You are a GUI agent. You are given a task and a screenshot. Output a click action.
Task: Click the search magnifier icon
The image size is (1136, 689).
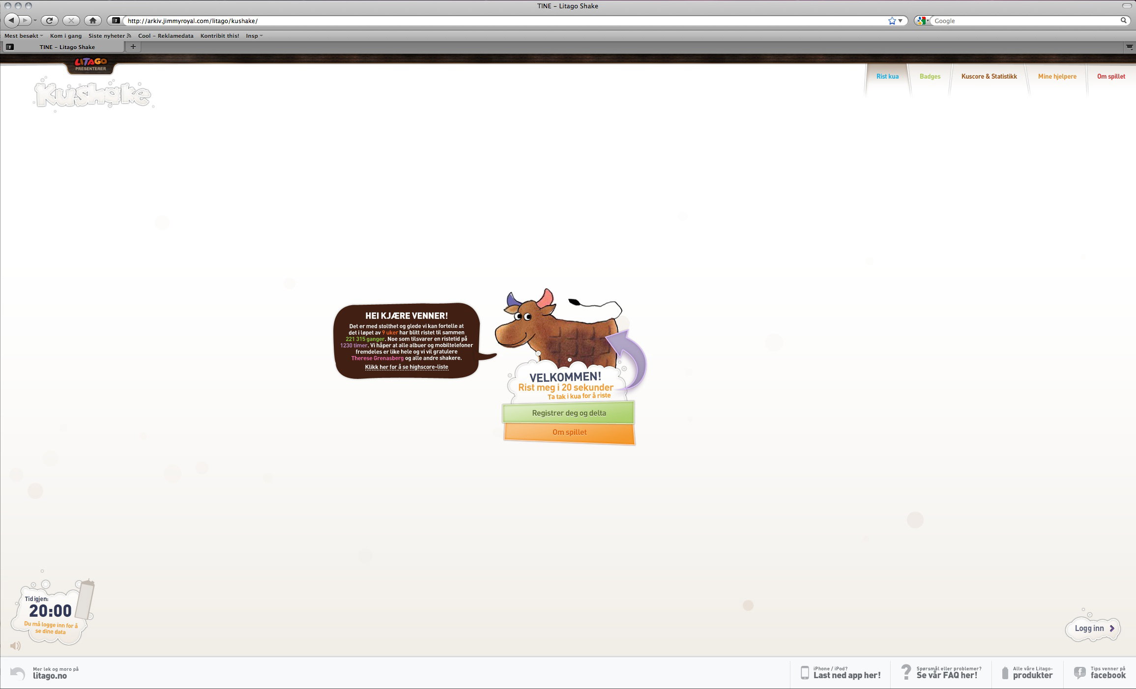pyautogui.click(x=1124, y=21)
